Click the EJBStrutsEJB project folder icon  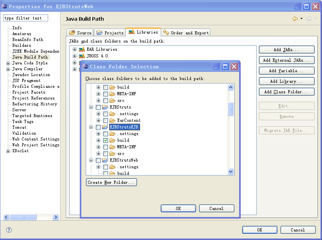tap(105, 127)
